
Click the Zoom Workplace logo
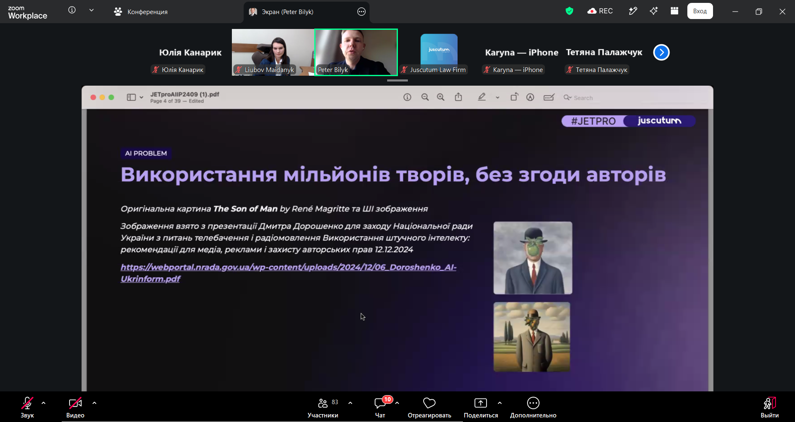click(x=27, y=12)
